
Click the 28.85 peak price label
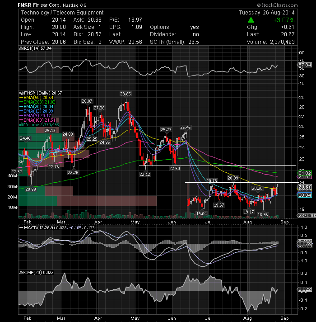125,94
